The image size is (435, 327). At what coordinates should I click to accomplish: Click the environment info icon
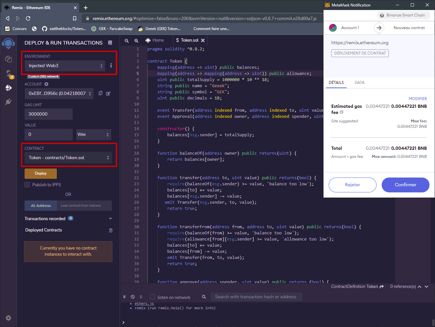pyautogui.click(x=111, y=65)
